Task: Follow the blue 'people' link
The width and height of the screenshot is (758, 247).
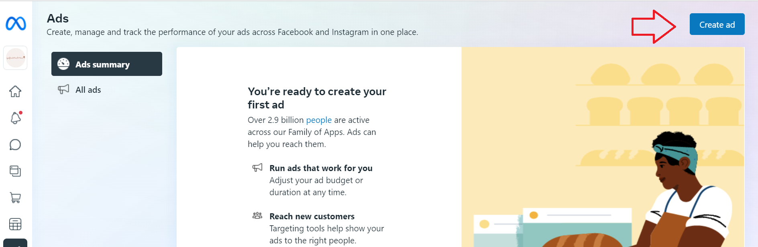Action: (319, 120)
